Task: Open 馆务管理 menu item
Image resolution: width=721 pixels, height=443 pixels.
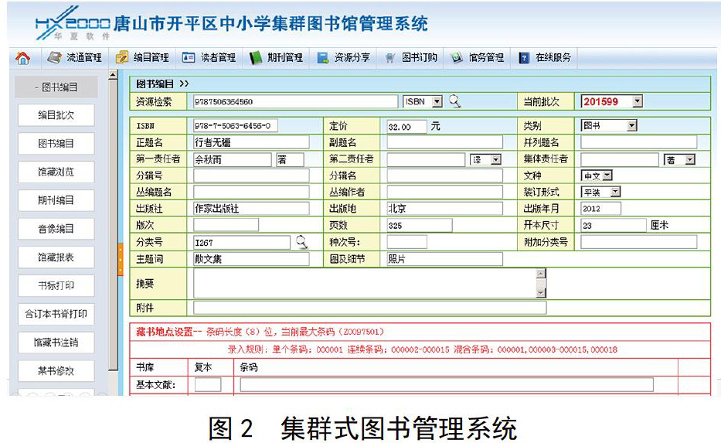Action: 487,57
